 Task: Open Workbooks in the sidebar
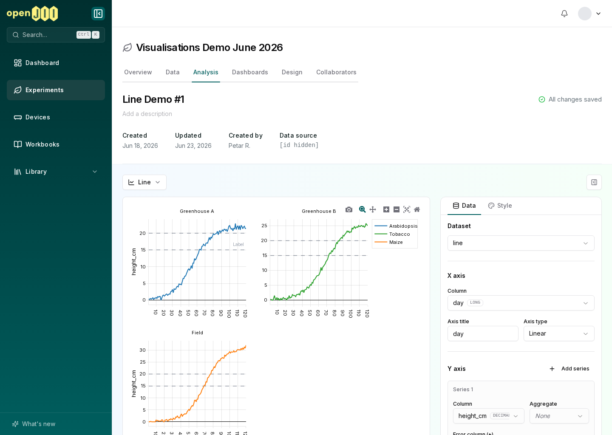pyautogui.click(x=56, y=144)
